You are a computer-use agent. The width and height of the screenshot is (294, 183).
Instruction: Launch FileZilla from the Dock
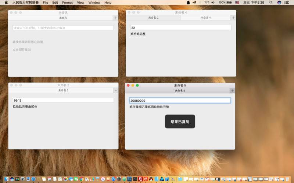tap(140, 179)
